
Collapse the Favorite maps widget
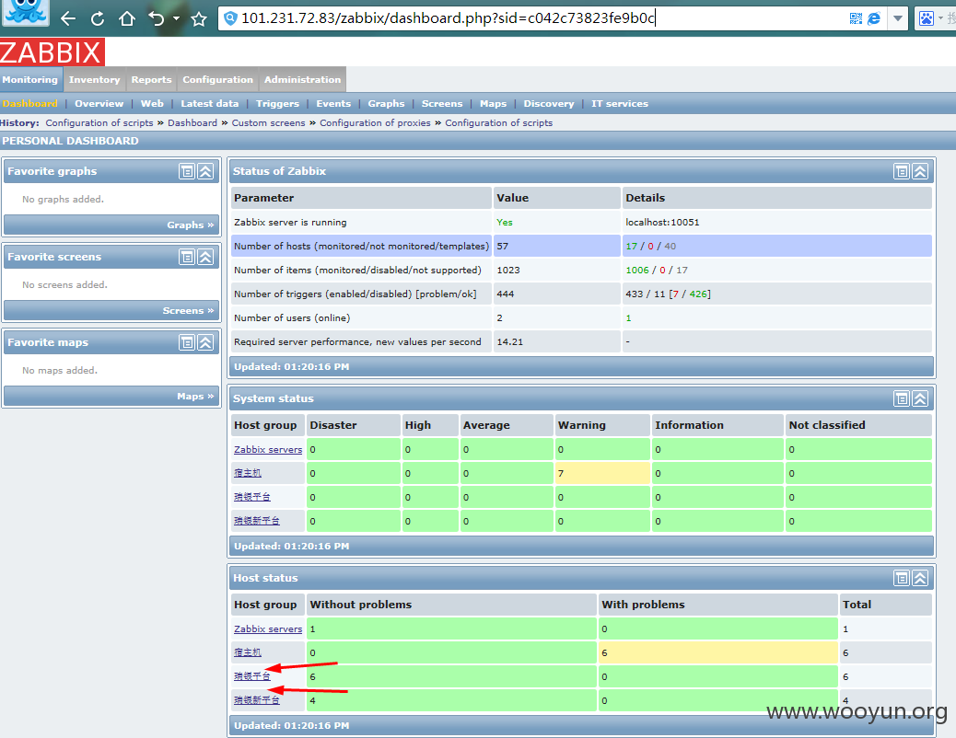click(x=205, y=342)
